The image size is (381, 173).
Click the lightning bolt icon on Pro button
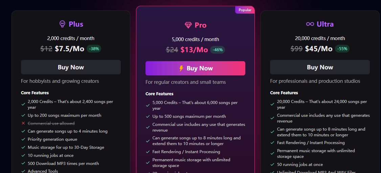point(181,68)
